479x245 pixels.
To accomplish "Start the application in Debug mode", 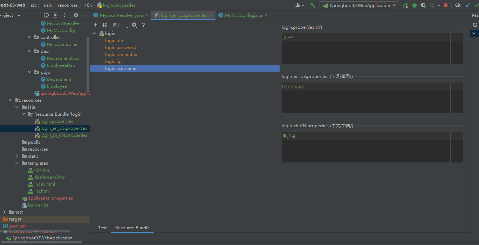I will (x=415, y=5).
